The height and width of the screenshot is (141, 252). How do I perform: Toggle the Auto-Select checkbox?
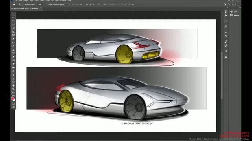pyautogui.click(x=26, y=4)
